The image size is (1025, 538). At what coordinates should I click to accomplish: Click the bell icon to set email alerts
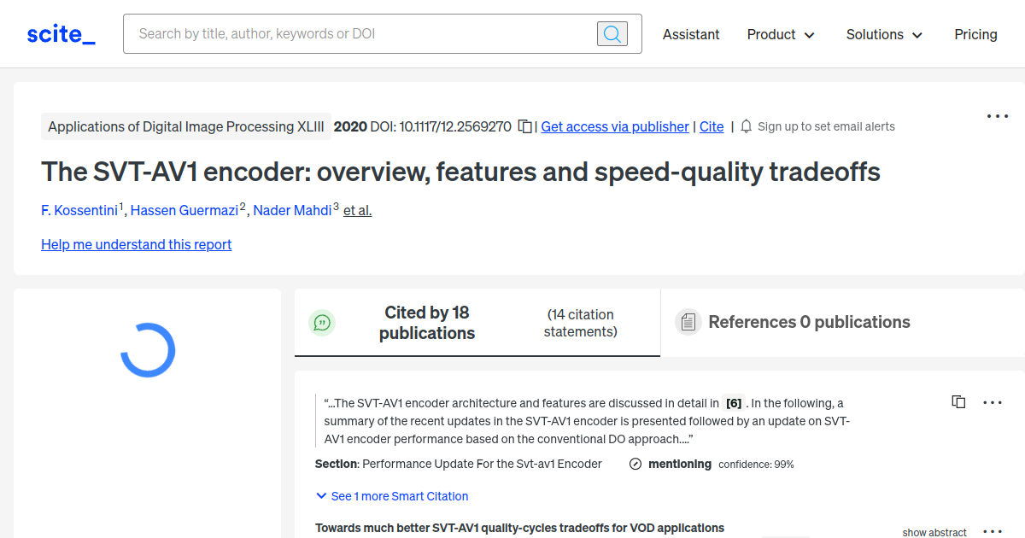746,126
